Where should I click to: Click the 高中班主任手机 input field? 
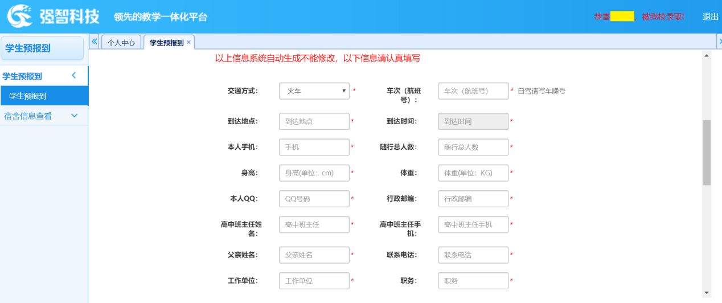[473, 224]
